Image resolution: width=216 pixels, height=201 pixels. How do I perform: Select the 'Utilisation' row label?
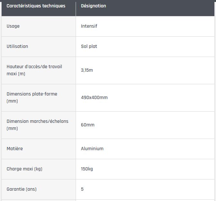tap(17, 46)
